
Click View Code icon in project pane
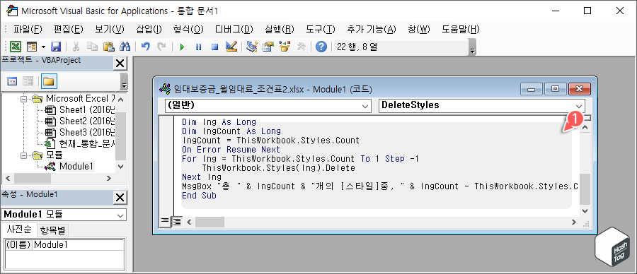pyautogui.click(x=12, y=81)
